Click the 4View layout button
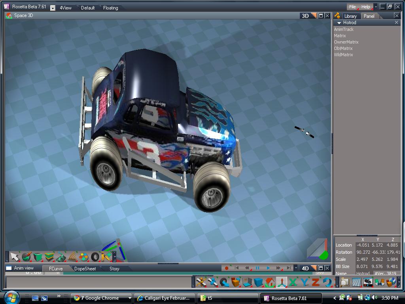This screenshot has width=405, height=304. point(66,8)
